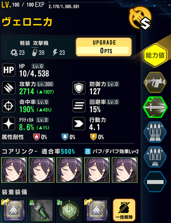Open the empty minus-sign skill hexagon
The width and height of the screenshot is (171, 223).
(x=155, y=182)
